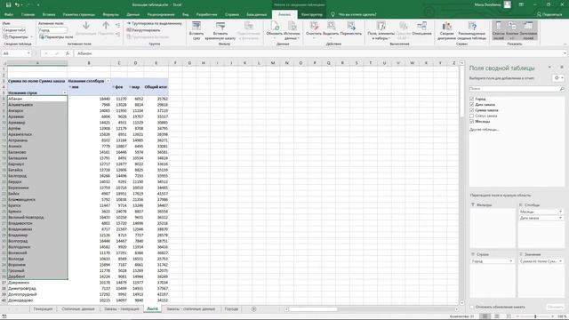Click Другие таблицы link in field list

click(484, 130)
